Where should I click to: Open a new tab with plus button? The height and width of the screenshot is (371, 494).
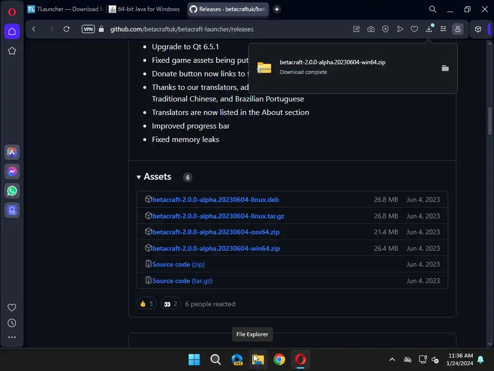coord(277,9)
